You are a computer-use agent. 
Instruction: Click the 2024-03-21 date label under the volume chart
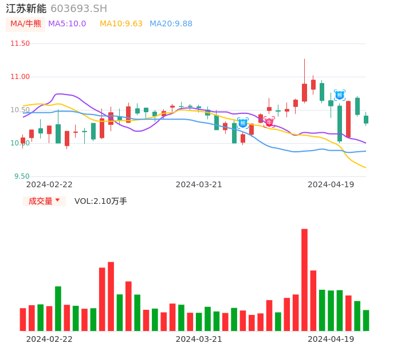(x=199, y=339)
